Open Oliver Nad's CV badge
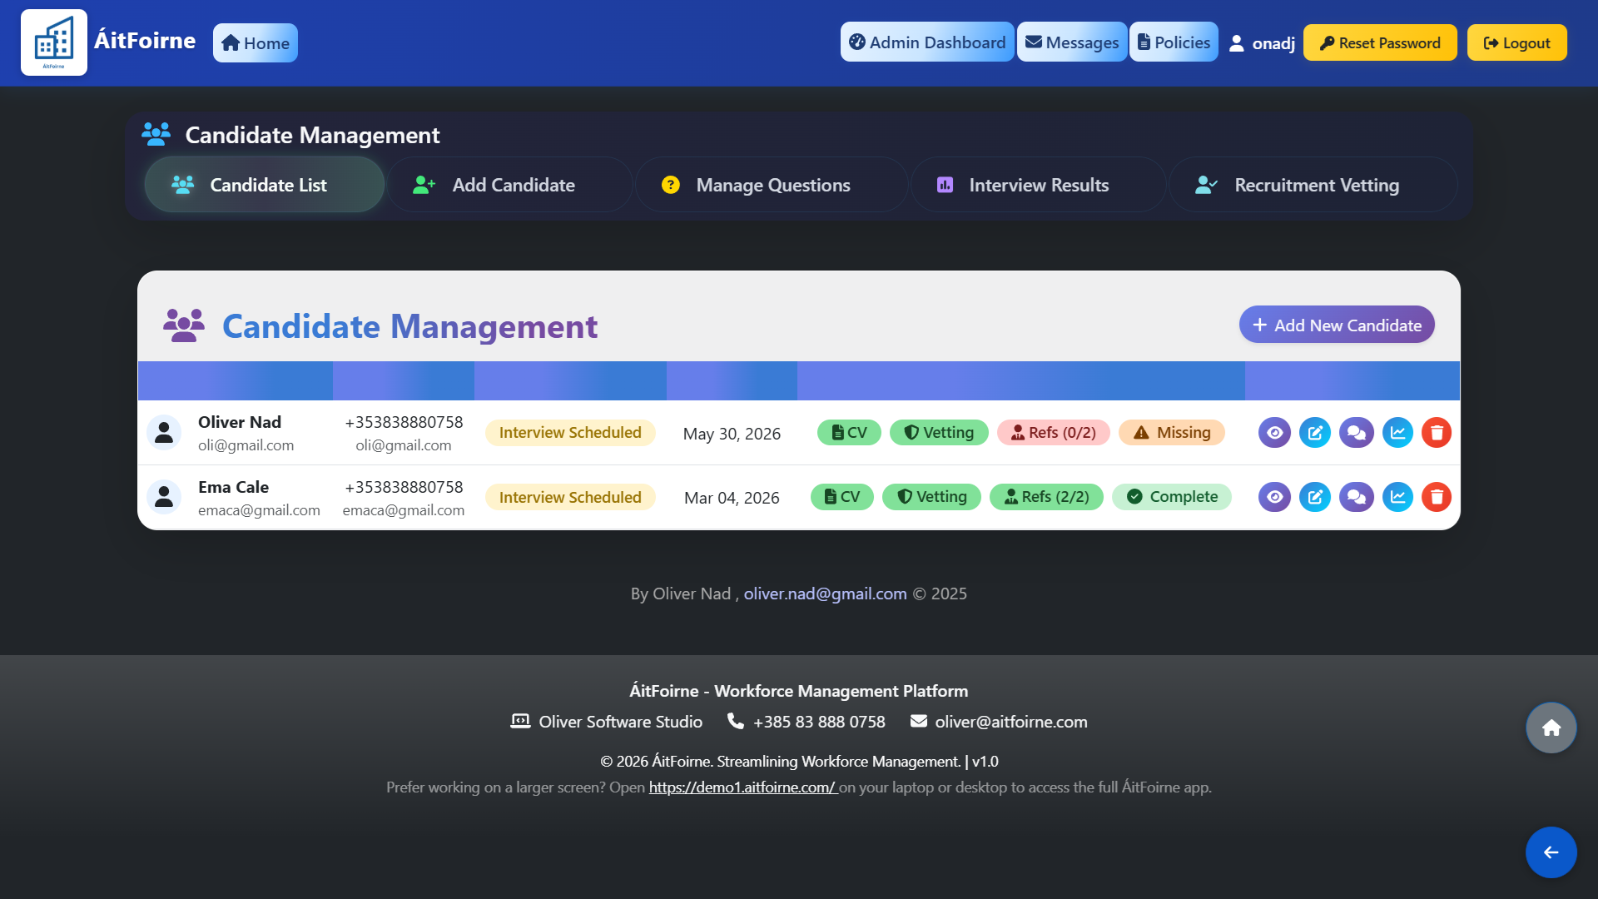The height and width of the screenshot is (899, 1598). [x=849, y=433]
